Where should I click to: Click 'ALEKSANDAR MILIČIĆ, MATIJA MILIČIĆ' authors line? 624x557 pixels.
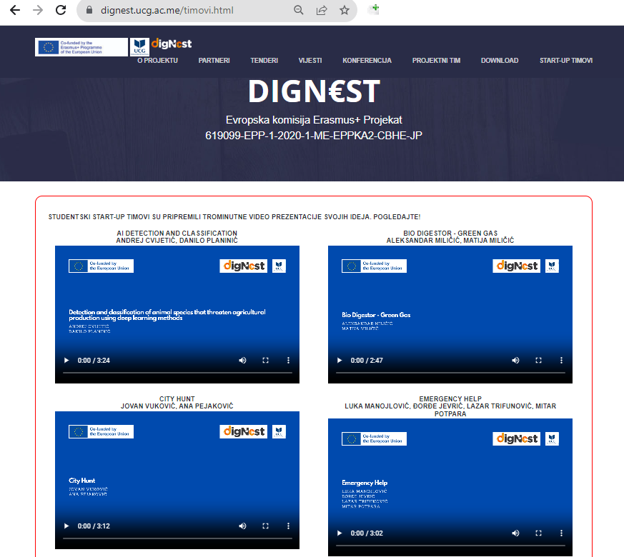pyautogui.click(x=450, y=240)
